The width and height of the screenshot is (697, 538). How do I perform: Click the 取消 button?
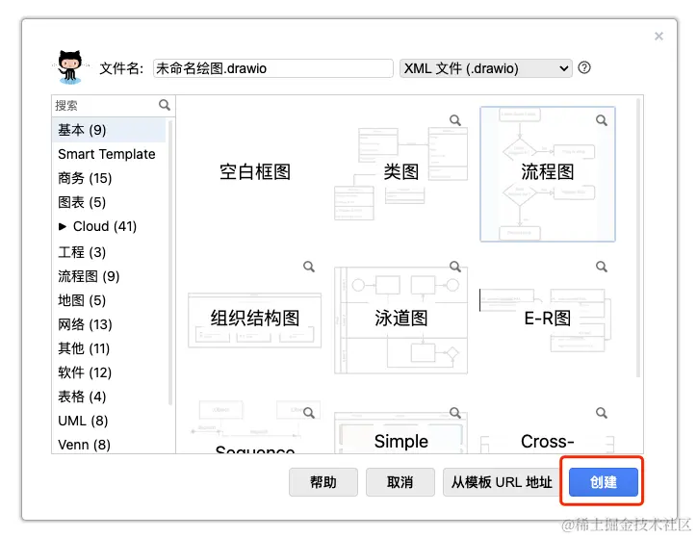(x=400, y=482)
